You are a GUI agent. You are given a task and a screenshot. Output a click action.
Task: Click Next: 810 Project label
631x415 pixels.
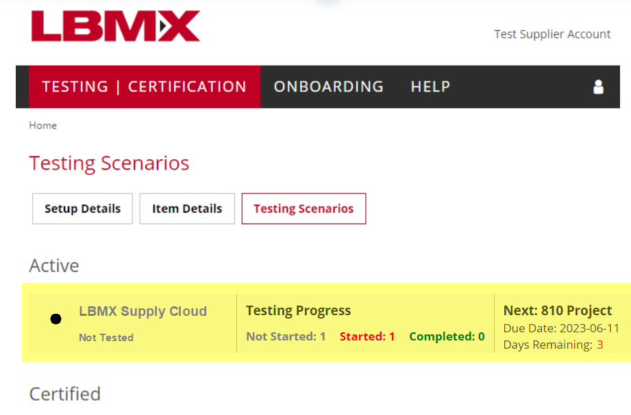coord(558,310)
